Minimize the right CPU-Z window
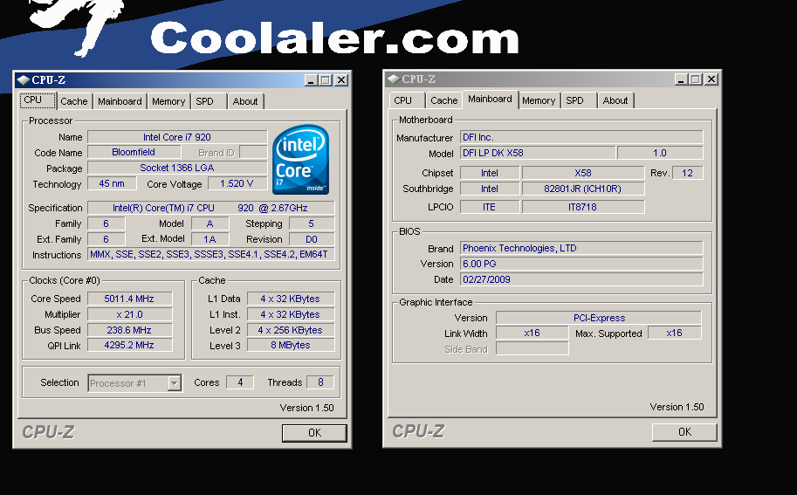Screen dimensions: 797x495 pos(681,79)
